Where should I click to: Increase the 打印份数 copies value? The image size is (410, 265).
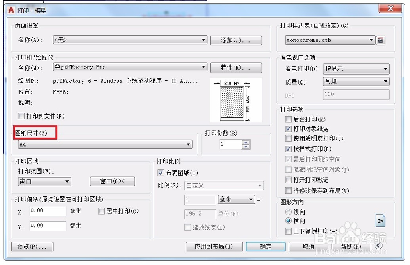246,142
